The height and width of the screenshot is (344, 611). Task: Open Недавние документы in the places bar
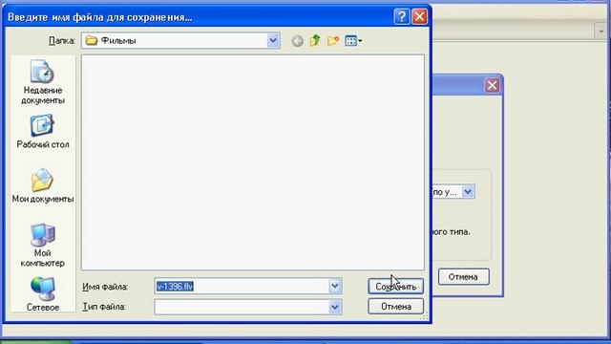coord(42,83)
